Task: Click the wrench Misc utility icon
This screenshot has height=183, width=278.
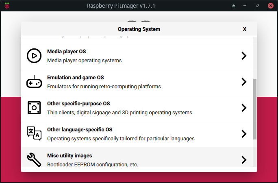Action: click(x=34, y=159)
